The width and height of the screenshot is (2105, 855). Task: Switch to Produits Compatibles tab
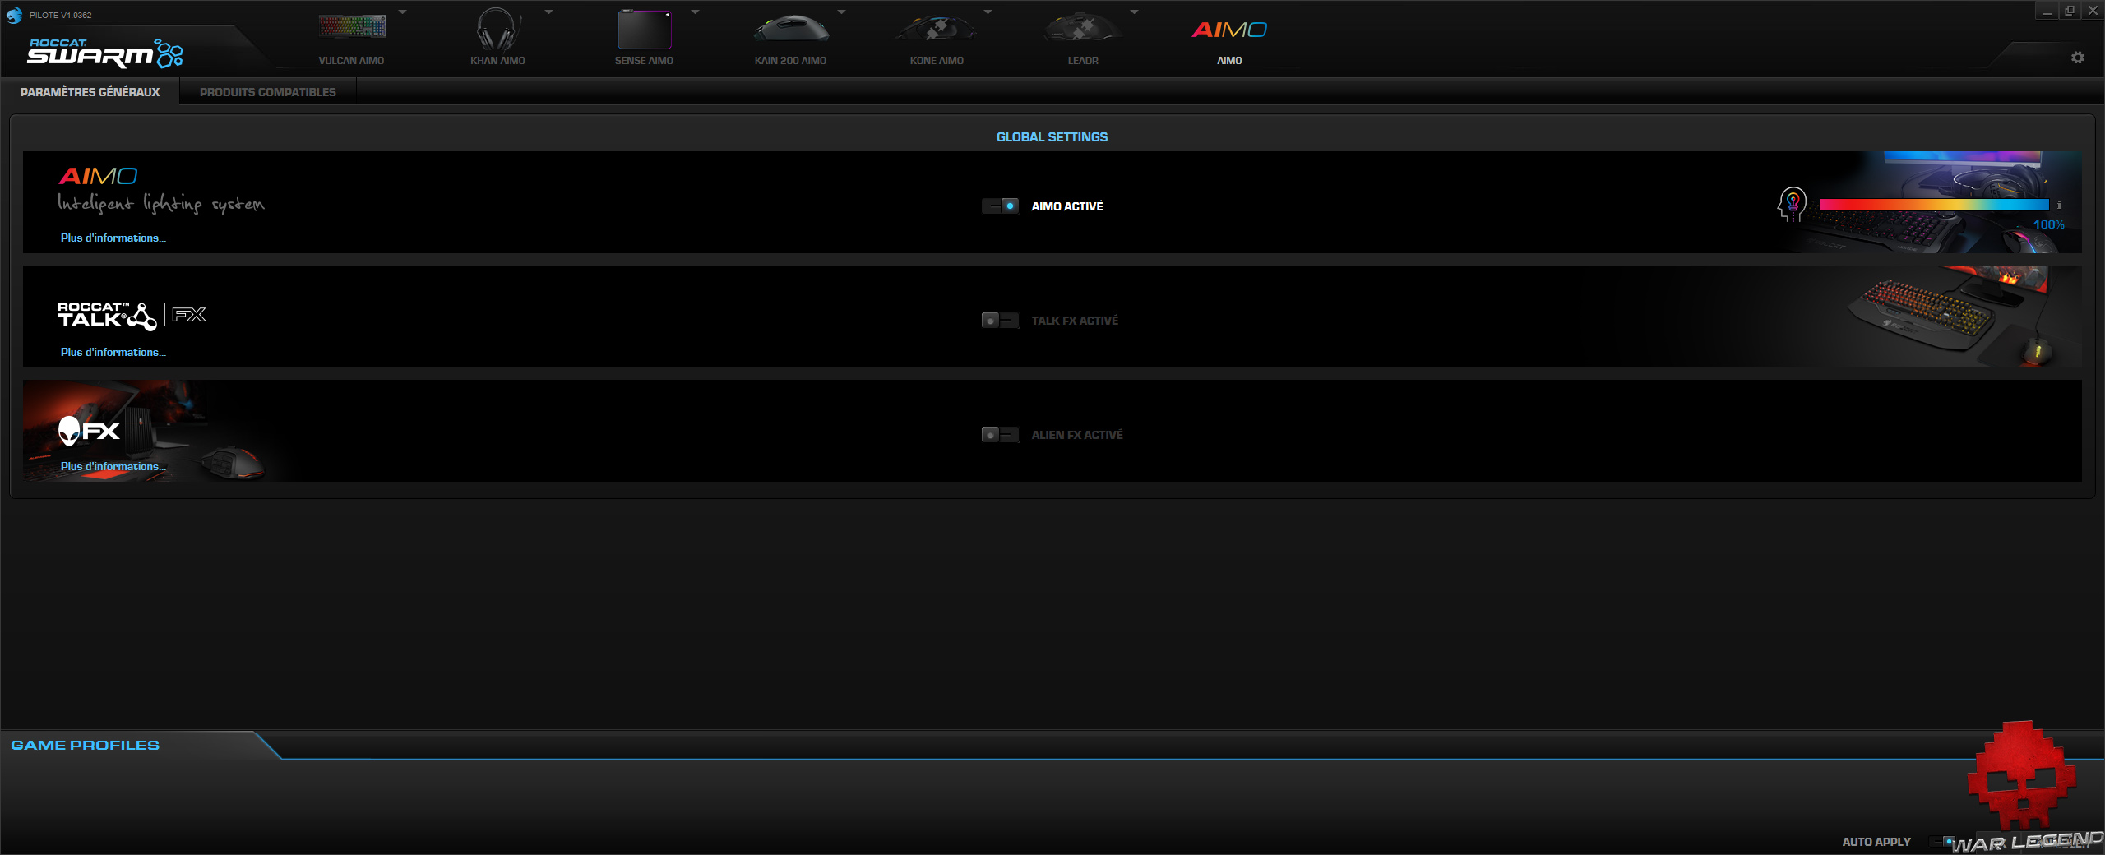[268, 92]
